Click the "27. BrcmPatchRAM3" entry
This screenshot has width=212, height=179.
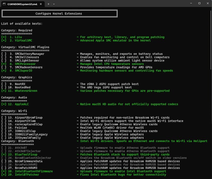[23, 168]
